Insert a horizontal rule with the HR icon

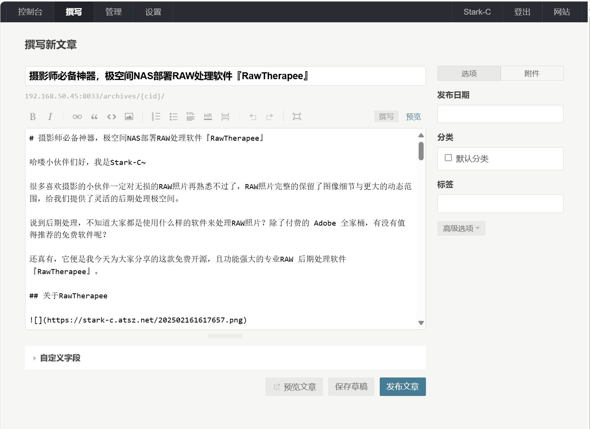click(208, 116)
